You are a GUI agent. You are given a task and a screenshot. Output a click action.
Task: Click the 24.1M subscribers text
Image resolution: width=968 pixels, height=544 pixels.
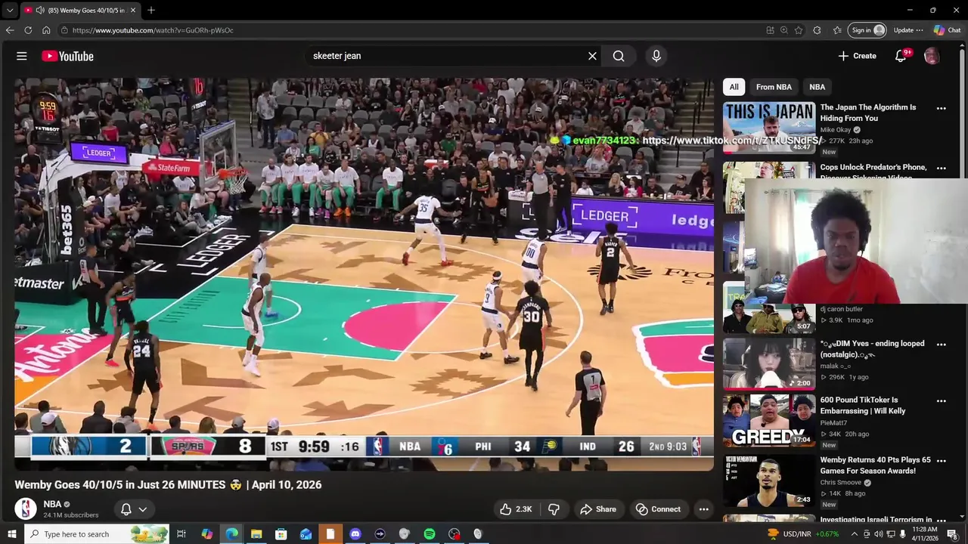click(71, 515)
